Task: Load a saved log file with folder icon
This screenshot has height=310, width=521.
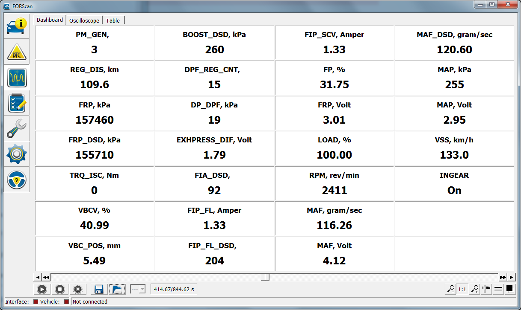Action: click(116, 290)
